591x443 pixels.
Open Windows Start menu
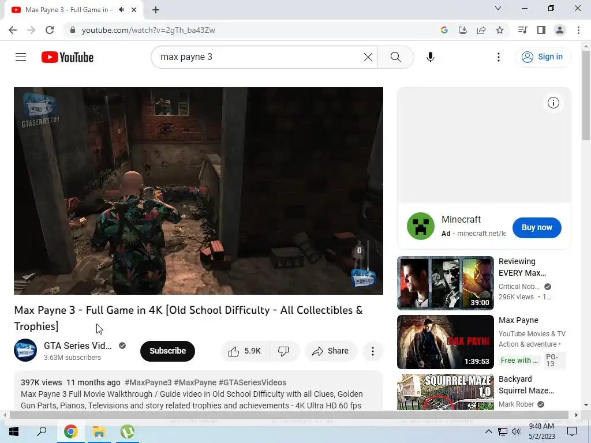coord(14,431)
